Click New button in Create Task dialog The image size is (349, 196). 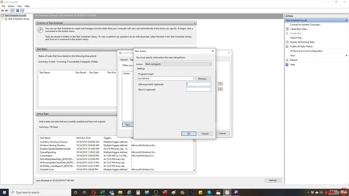128,125
